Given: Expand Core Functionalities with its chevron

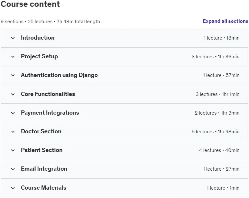Looking at the screenshot, I should (13, 94).
